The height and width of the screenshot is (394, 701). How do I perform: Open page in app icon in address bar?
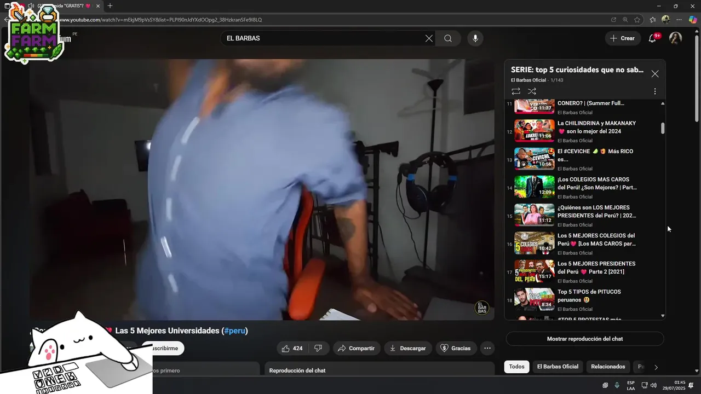click(x=613, y=20)
